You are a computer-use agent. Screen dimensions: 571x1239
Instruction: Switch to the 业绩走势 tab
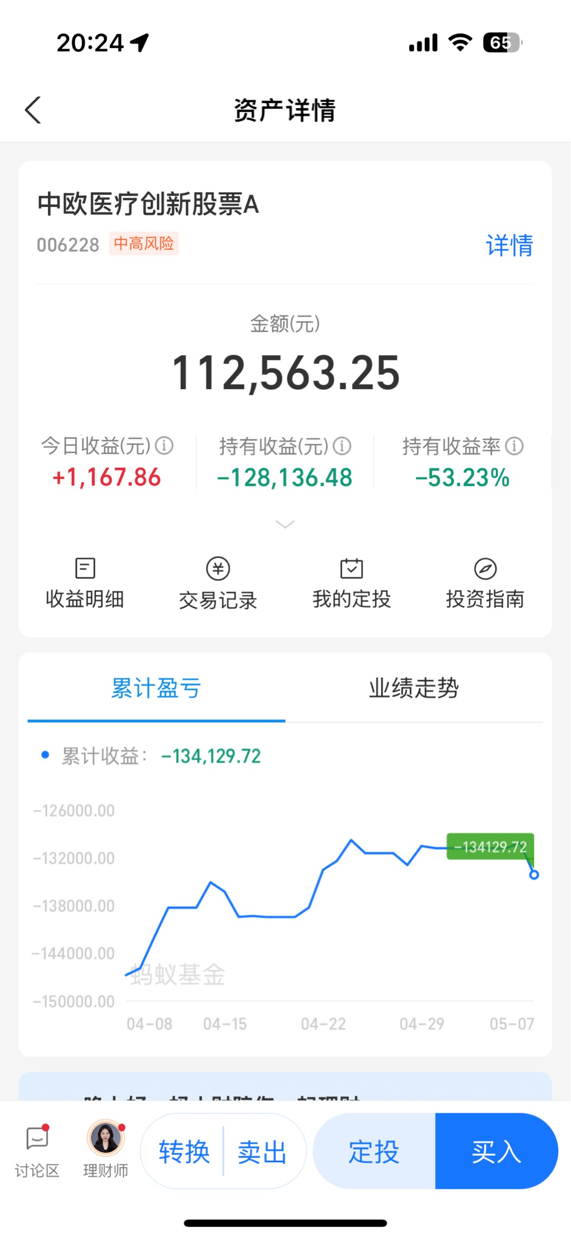pyautogui.click(x=413, y=688)
